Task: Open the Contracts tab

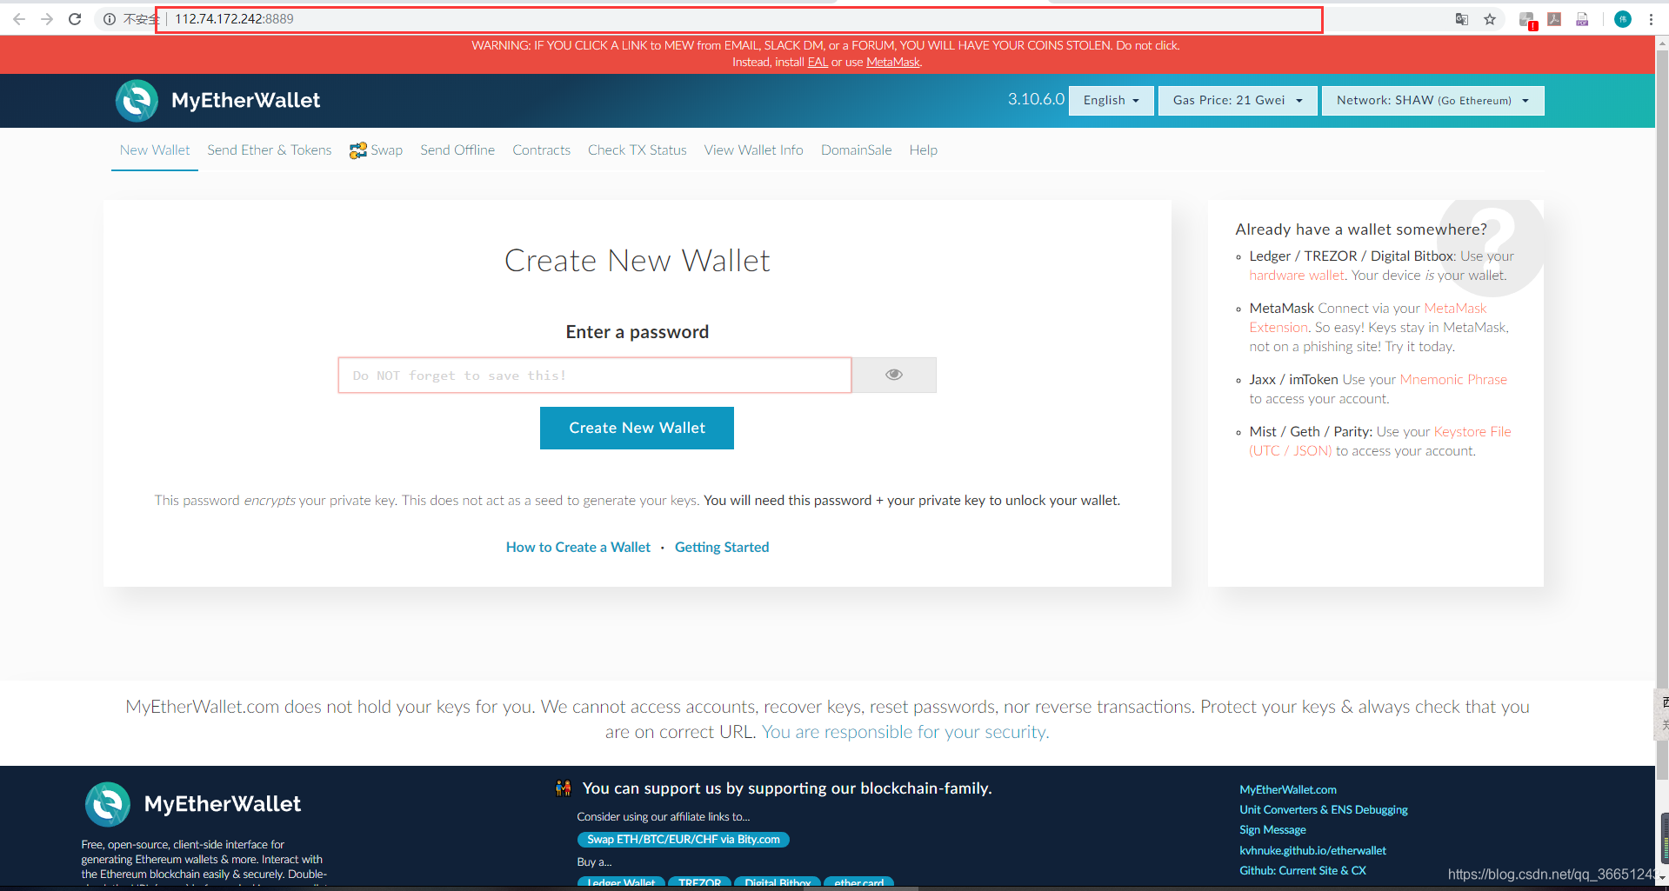Action: (542, 150)
